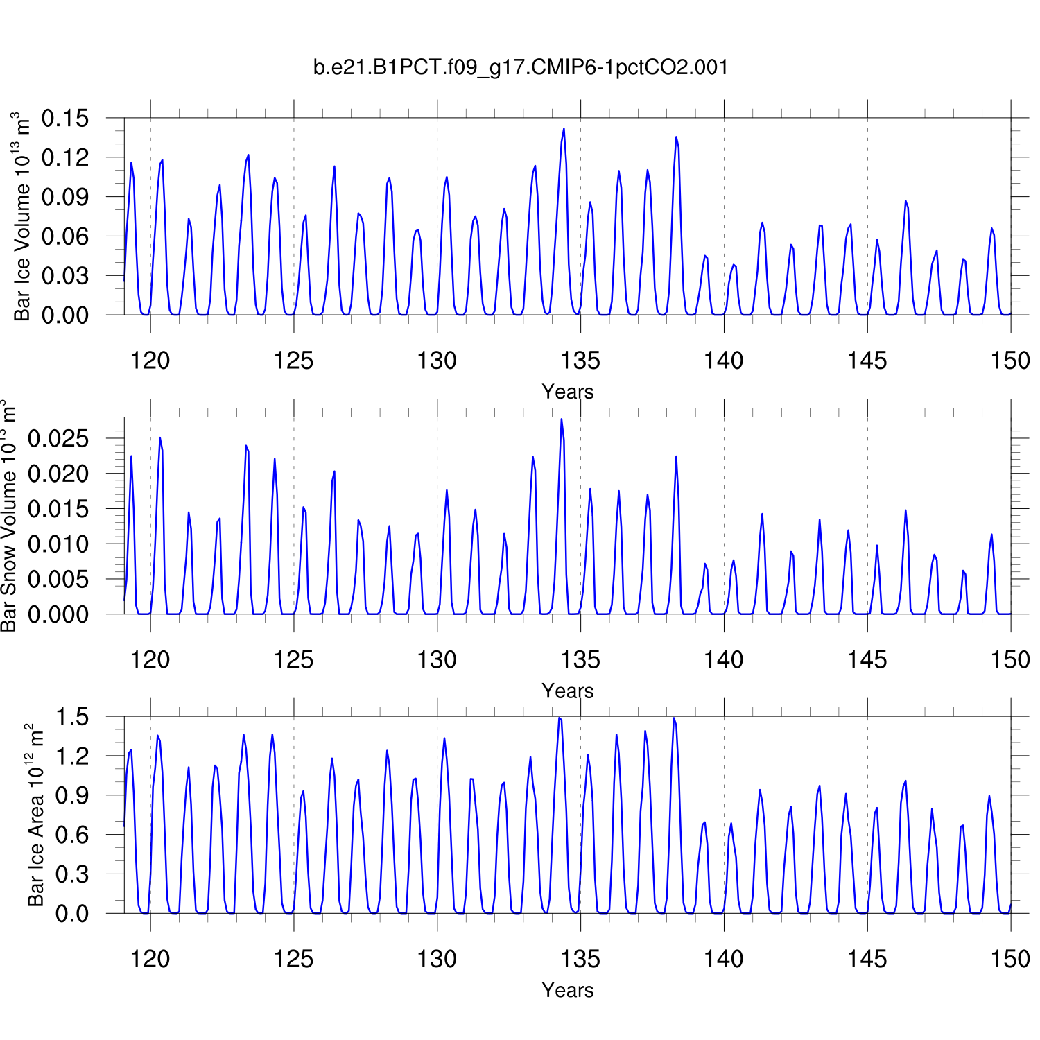Click the 0.025 tick label on snow volume axis

[58, 439]
